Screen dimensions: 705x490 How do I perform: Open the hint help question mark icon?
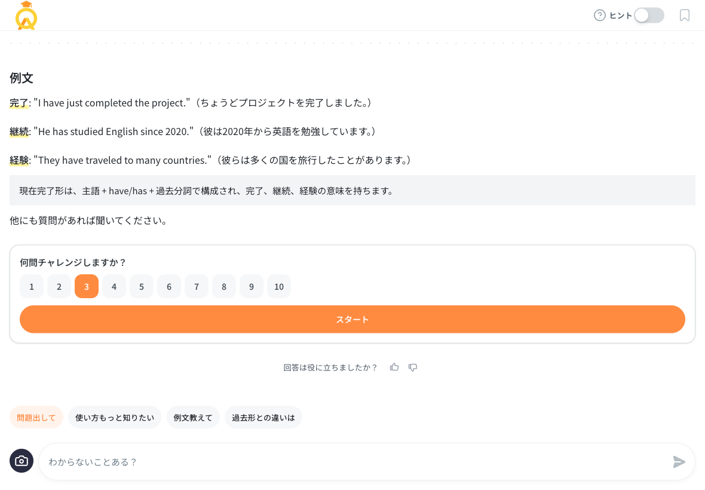(x=599, y=16)
